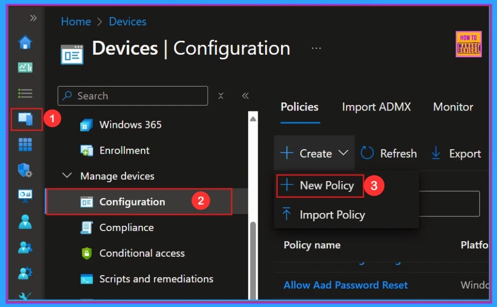The image size is (497, 307).
Task: Open the Users icon in sidebar
Action: coord(25,221)
